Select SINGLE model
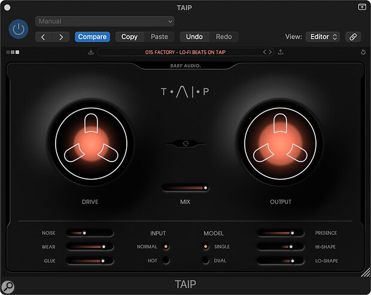371x295 pixels. click(206, 247)
